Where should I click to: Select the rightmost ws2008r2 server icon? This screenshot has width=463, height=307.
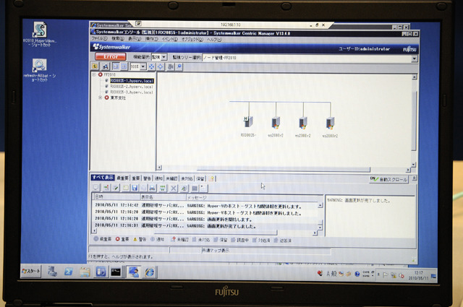(x=330, y=124)
